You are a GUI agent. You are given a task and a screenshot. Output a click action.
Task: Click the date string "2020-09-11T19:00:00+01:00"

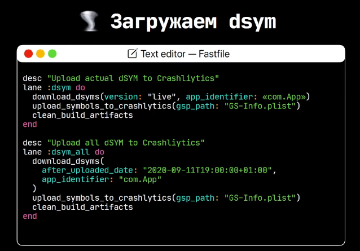pos(207,170)
